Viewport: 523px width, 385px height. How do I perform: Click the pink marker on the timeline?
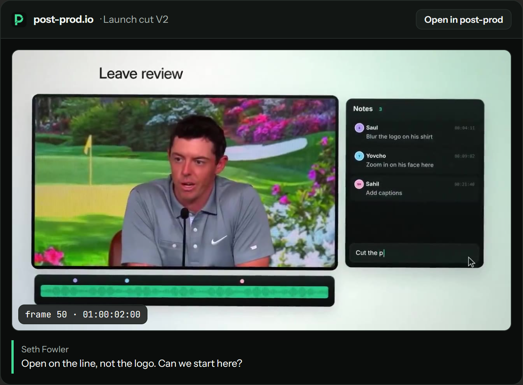tap(242, 281)
